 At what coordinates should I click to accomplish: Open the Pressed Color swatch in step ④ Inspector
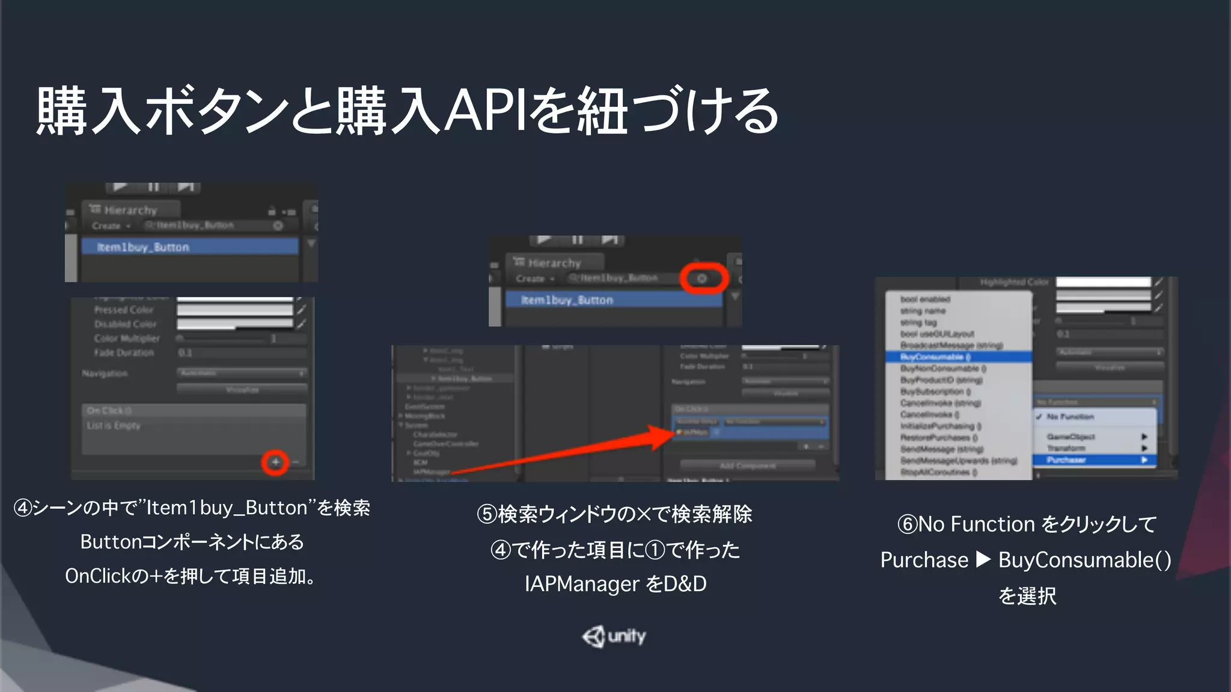(234, 309)
